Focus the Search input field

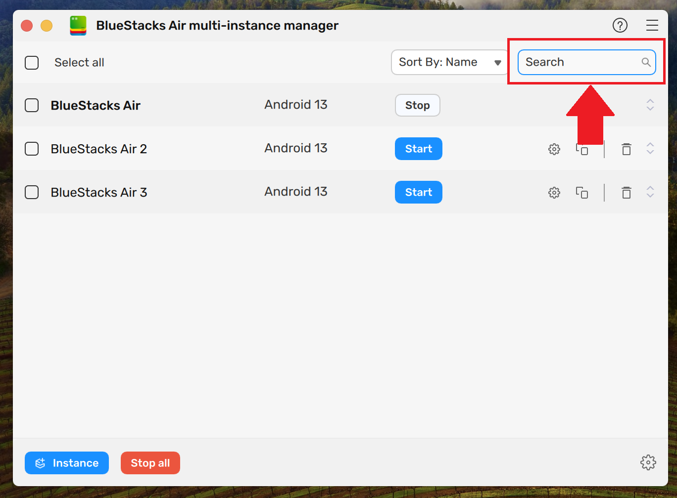pos(587,62)
